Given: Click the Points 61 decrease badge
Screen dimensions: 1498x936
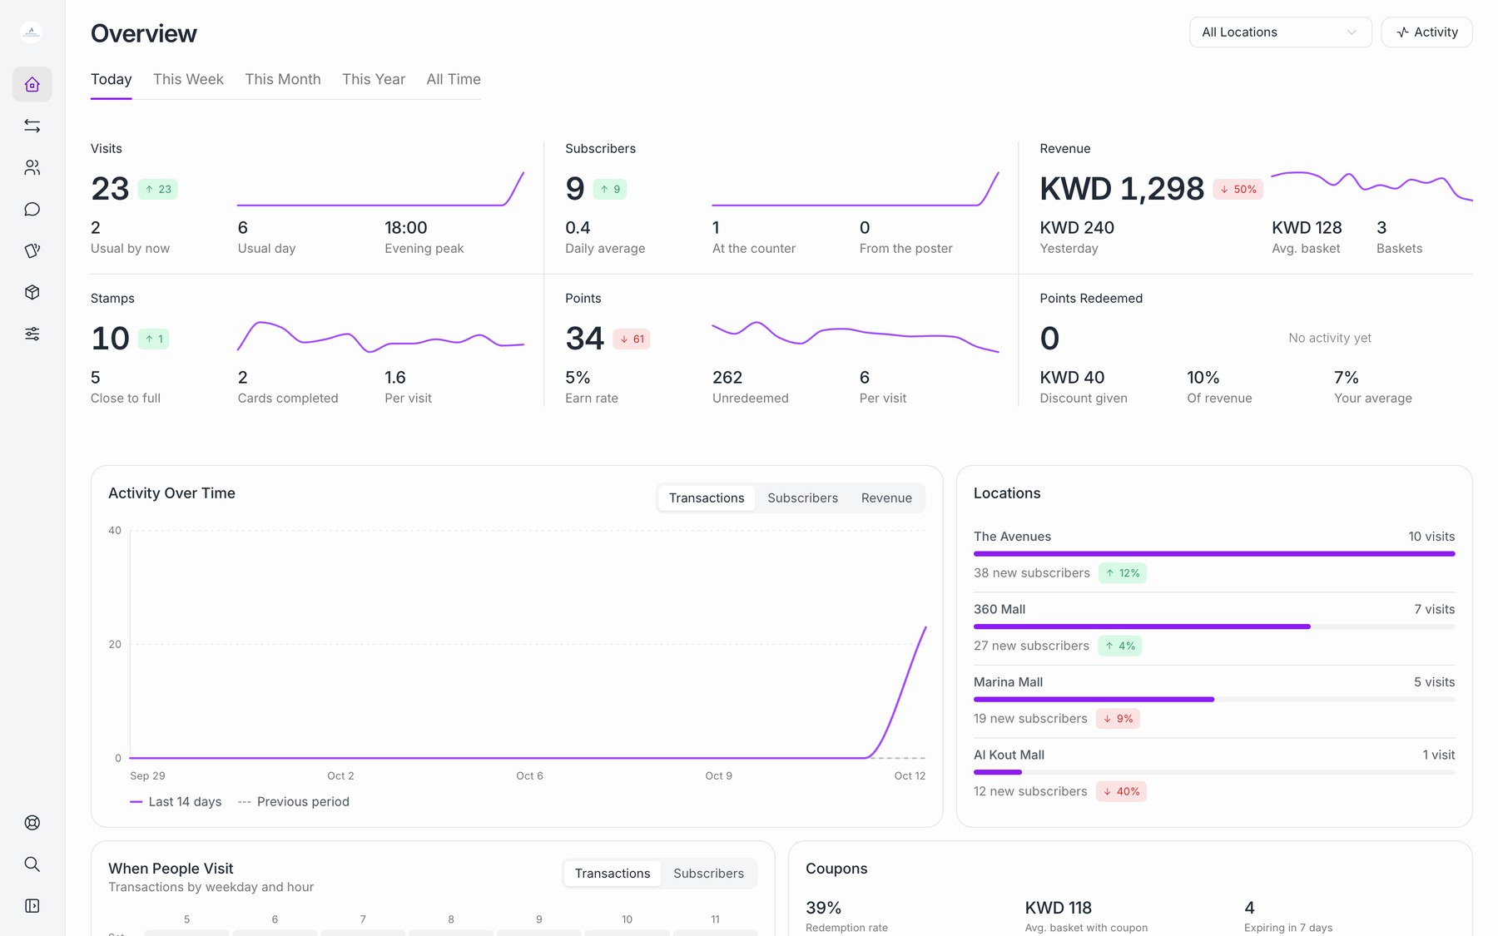Looking at the screenshot, I should (x=632, y=339).
